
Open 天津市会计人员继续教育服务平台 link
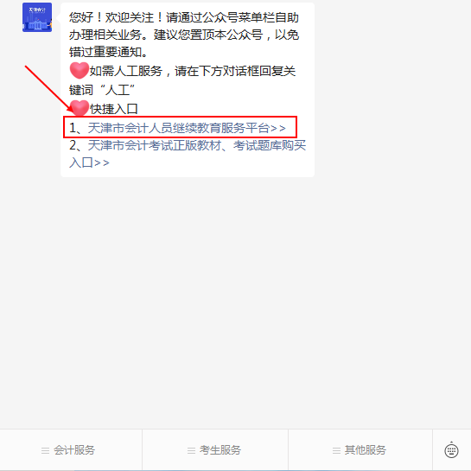[x=187, y=128]
